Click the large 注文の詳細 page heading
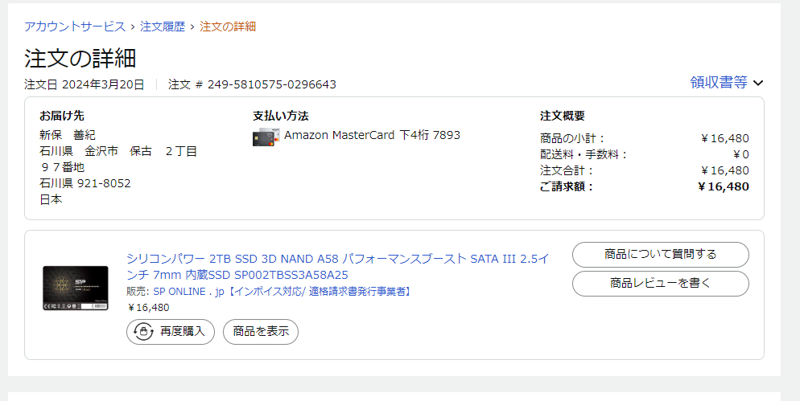Screen dimensions: 800x401 point(80,58)
